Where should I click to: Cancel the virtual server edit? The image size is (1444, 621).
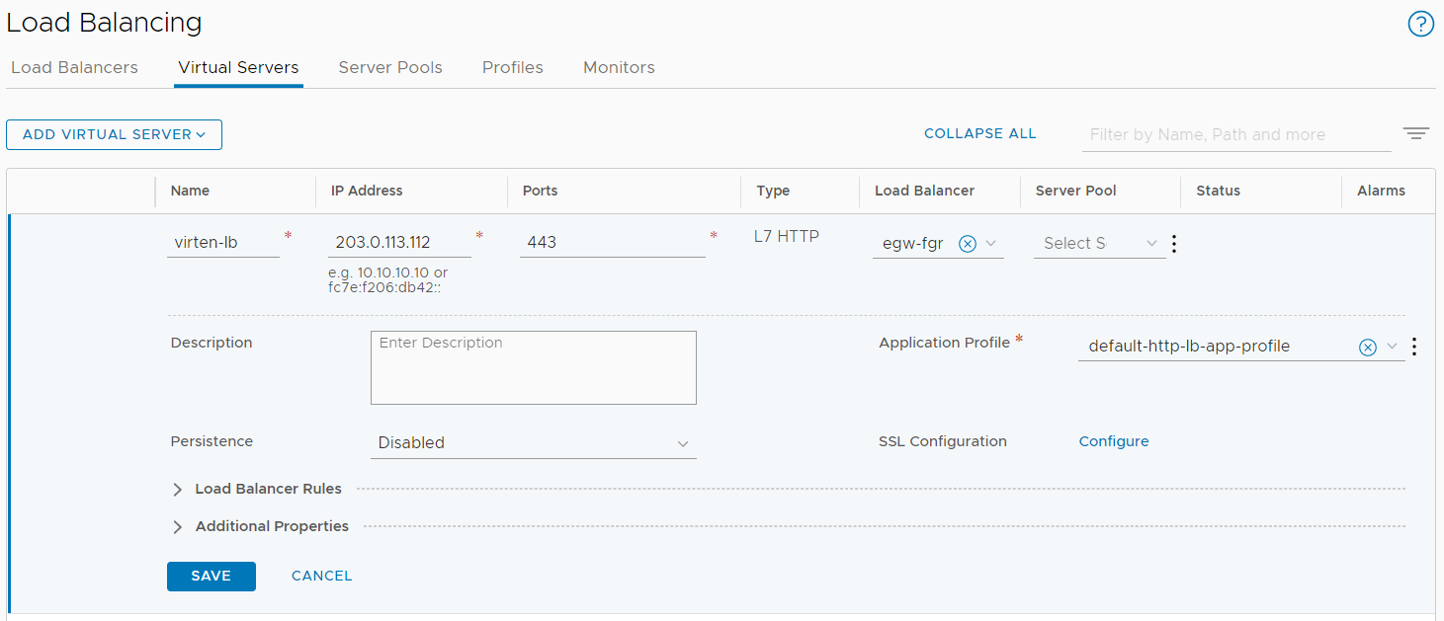click(x=322, y=576)
